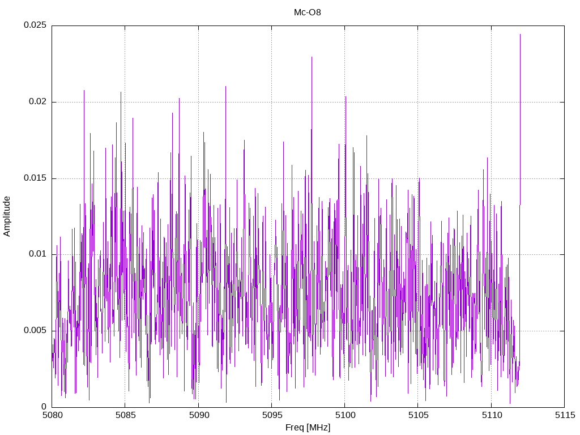The width and height of the screenshot is (580, 435).
Task: Click the y-axis tick label 0
Action: point(44,407)
